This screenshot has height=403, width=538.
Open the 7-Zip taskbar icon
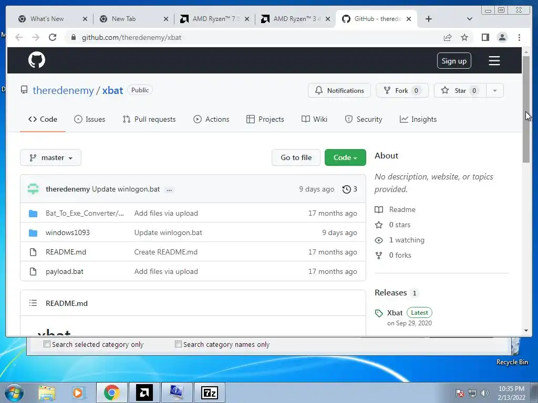[209, 393]
